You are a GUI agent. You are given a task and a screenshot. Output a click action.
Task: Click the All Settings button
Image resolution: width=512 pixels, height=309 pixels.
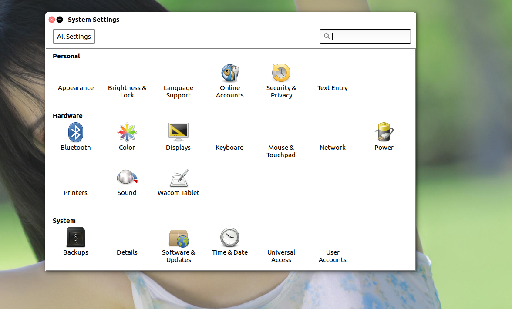click(74, 37)
